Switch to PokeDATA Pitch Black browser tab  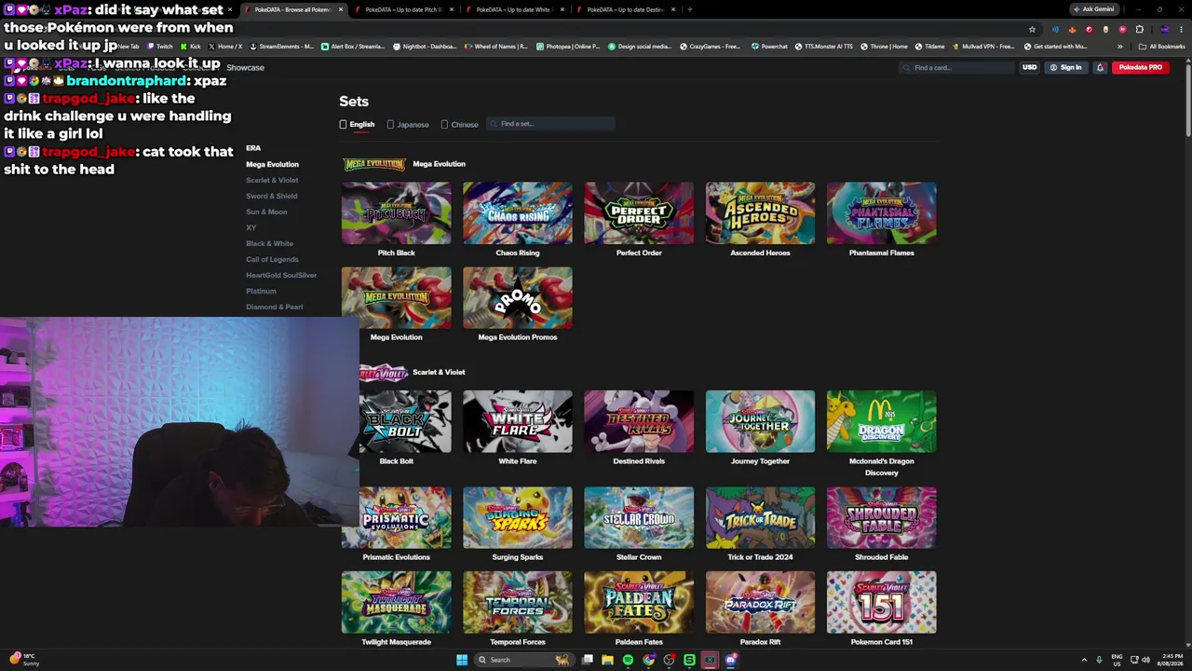pyautogui.click(x=403, y=9)
